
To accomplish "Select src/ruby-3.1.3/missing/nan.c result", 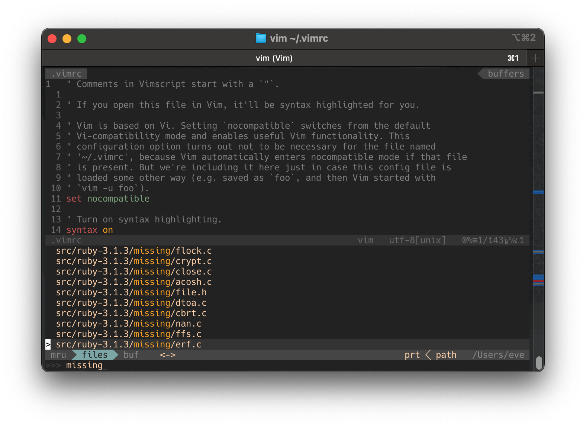I will pyautogui.click(x=129, y=324).
